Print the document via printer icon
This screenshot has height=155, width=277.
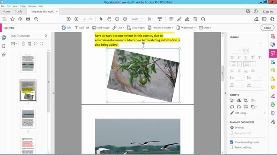coord(28,19)
